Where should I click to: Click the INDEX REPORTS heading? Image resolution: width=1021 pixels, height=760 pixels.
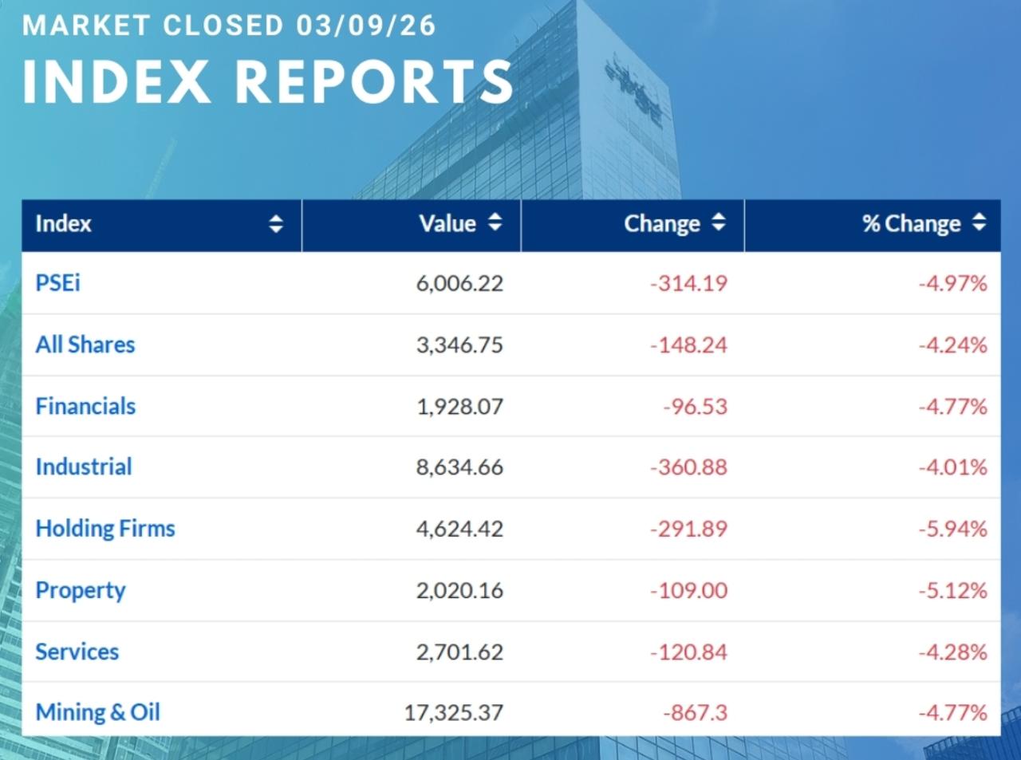click(x=268, y=81)
